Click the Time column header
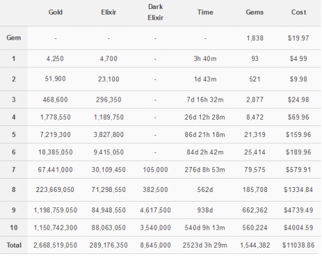This screenshot has height=256, width=322. pos(205,12)
